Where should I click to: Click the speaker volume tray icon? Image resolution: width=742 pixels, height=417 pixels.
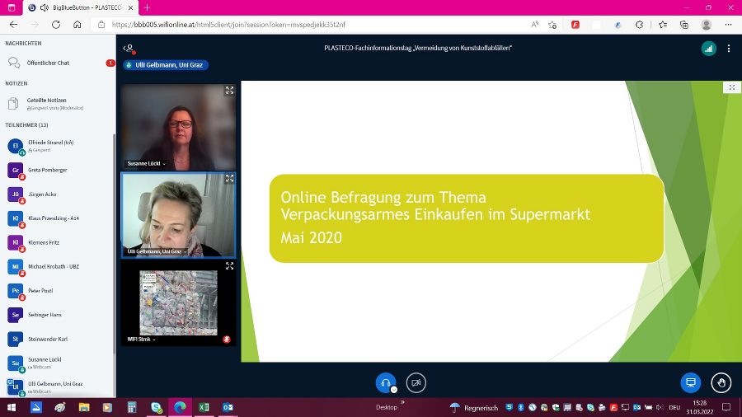point(660,407)
